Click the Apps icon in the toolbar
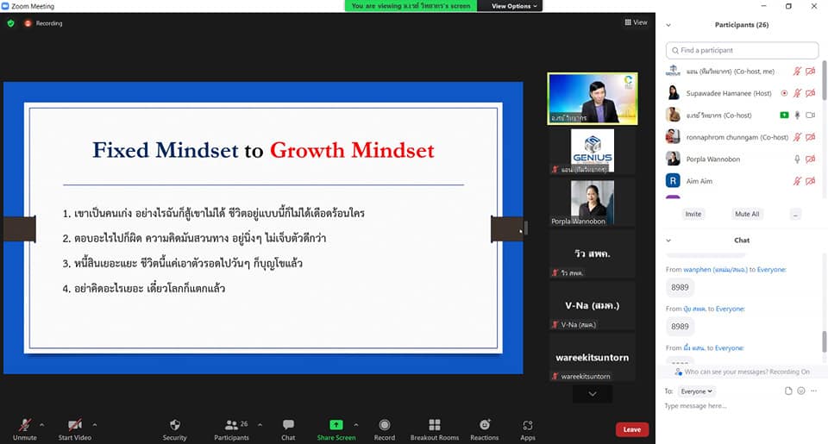Image resolution: width=828 pixels, height=444 pixels. [x=528, y=428]
